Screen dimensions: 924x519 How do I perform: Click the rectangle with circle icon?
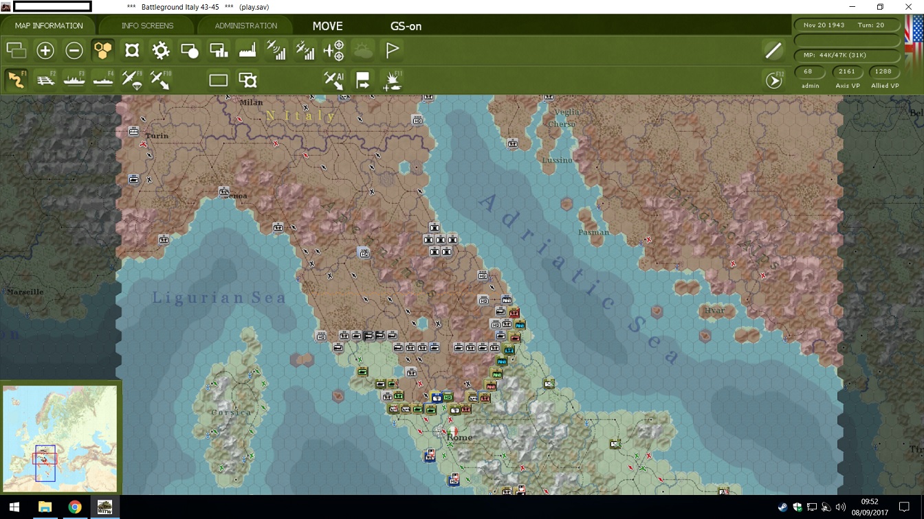(x=190, y=50)
